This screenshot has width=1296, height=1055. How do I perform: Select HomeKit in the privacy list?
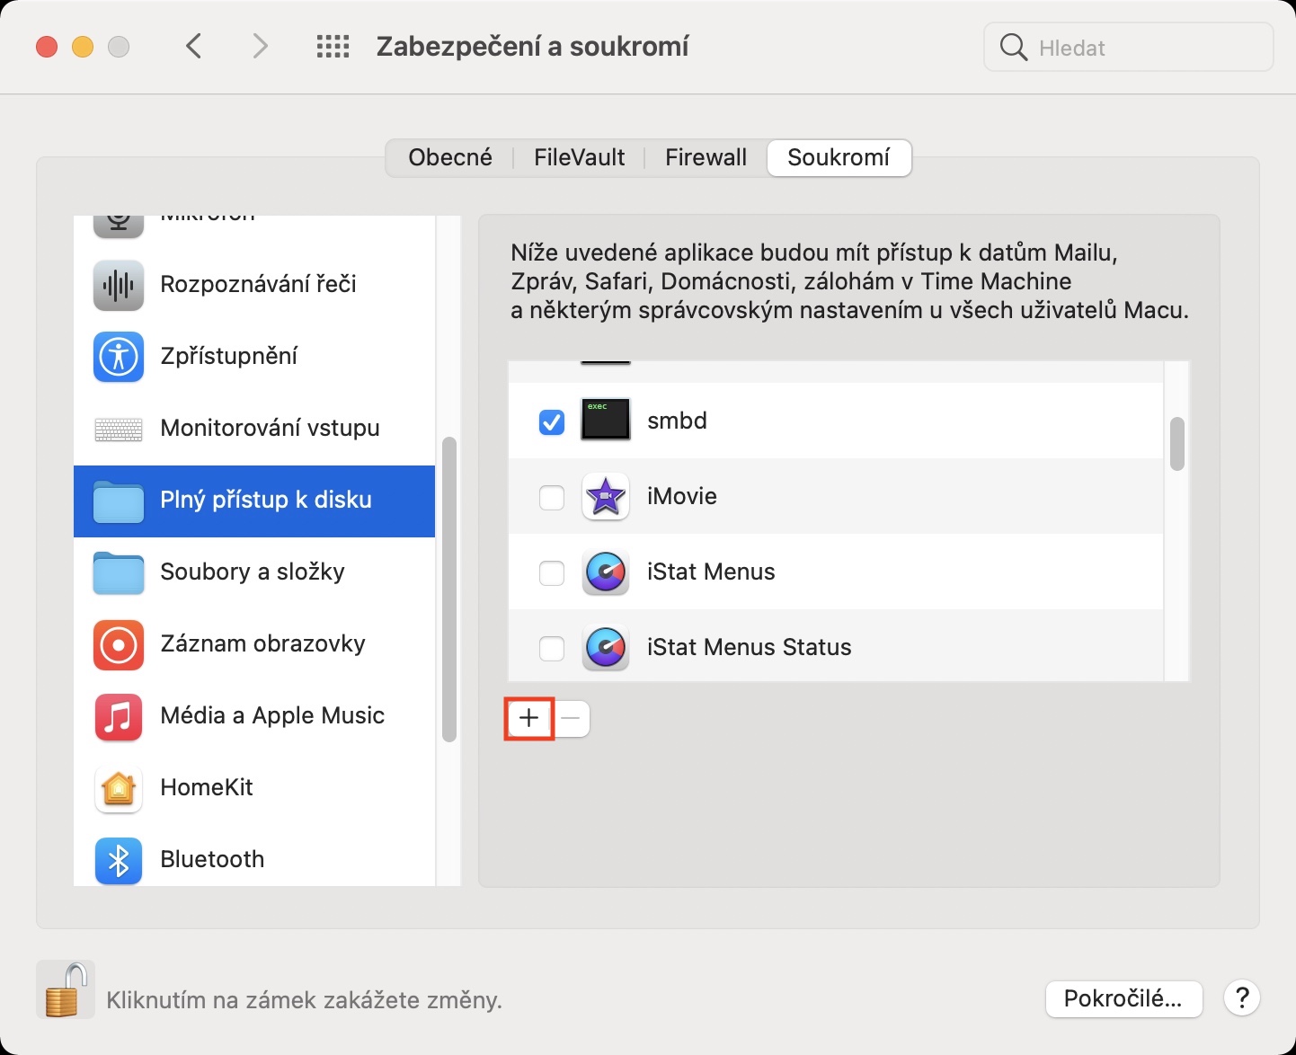tap(207, 788)
